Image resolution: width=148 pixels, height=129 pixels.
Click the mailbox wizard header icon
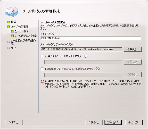(x=12, y=12)
